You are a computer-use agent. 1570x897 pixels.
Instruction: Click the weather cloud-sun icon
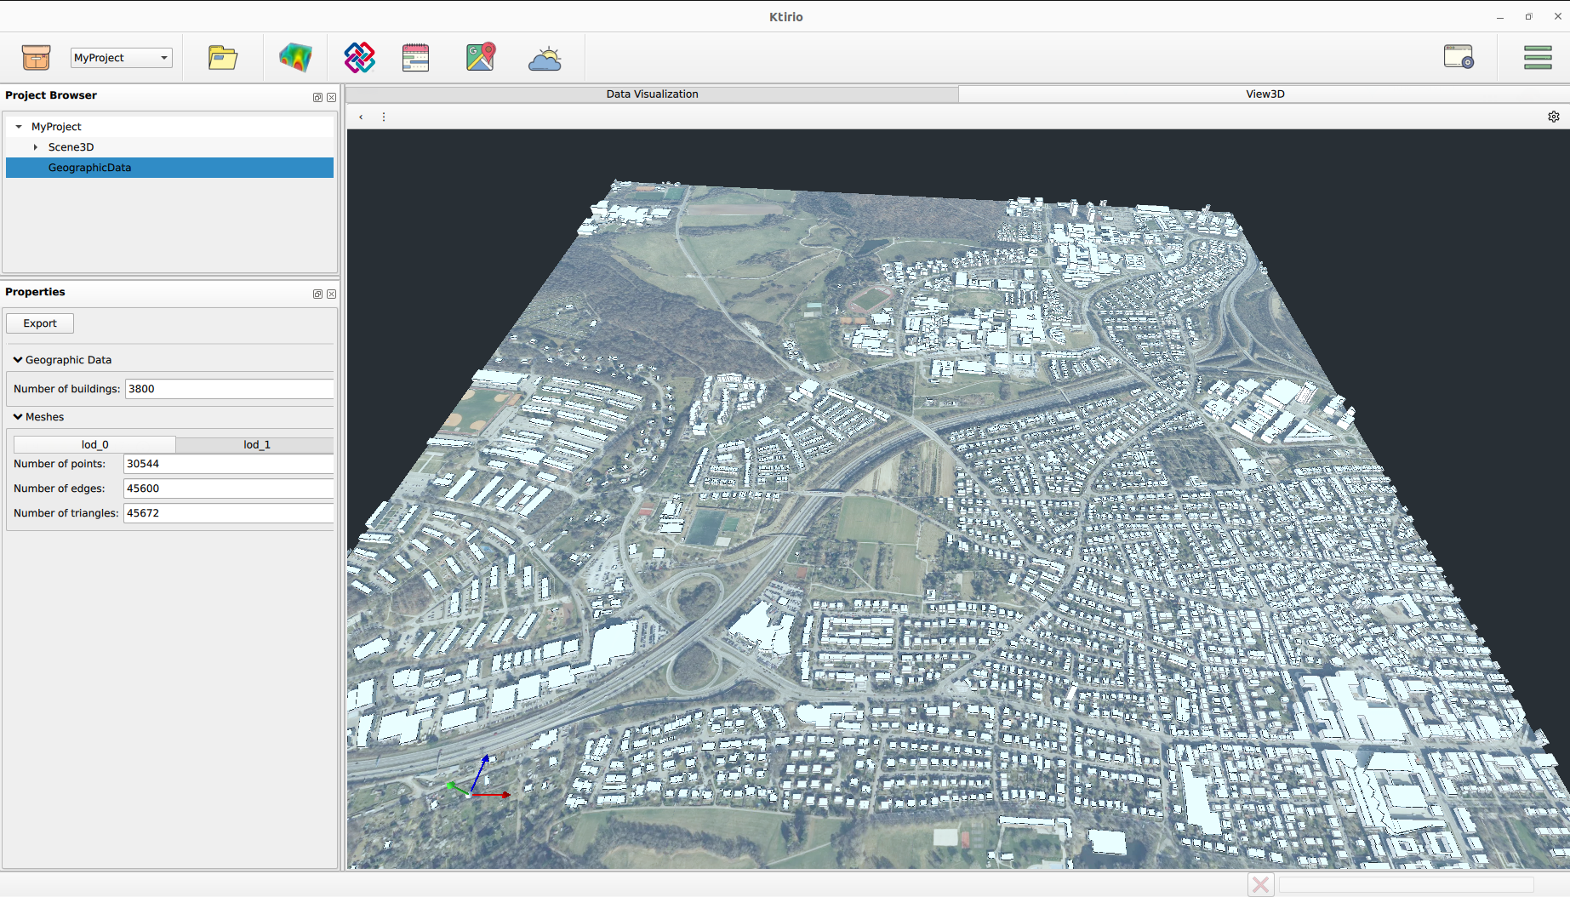(x=545, y=58)
